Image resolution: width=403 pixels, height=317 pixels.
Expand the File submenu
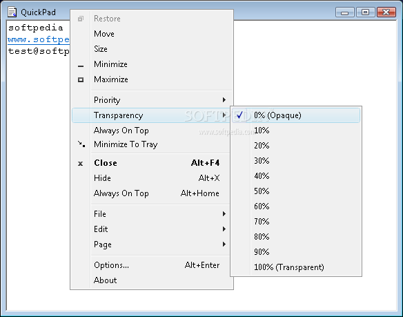click(152, 214)
